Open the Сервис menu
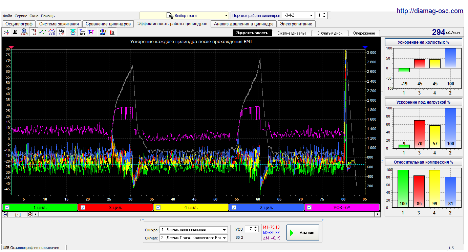468x252 pixels. tap(21, 16)
